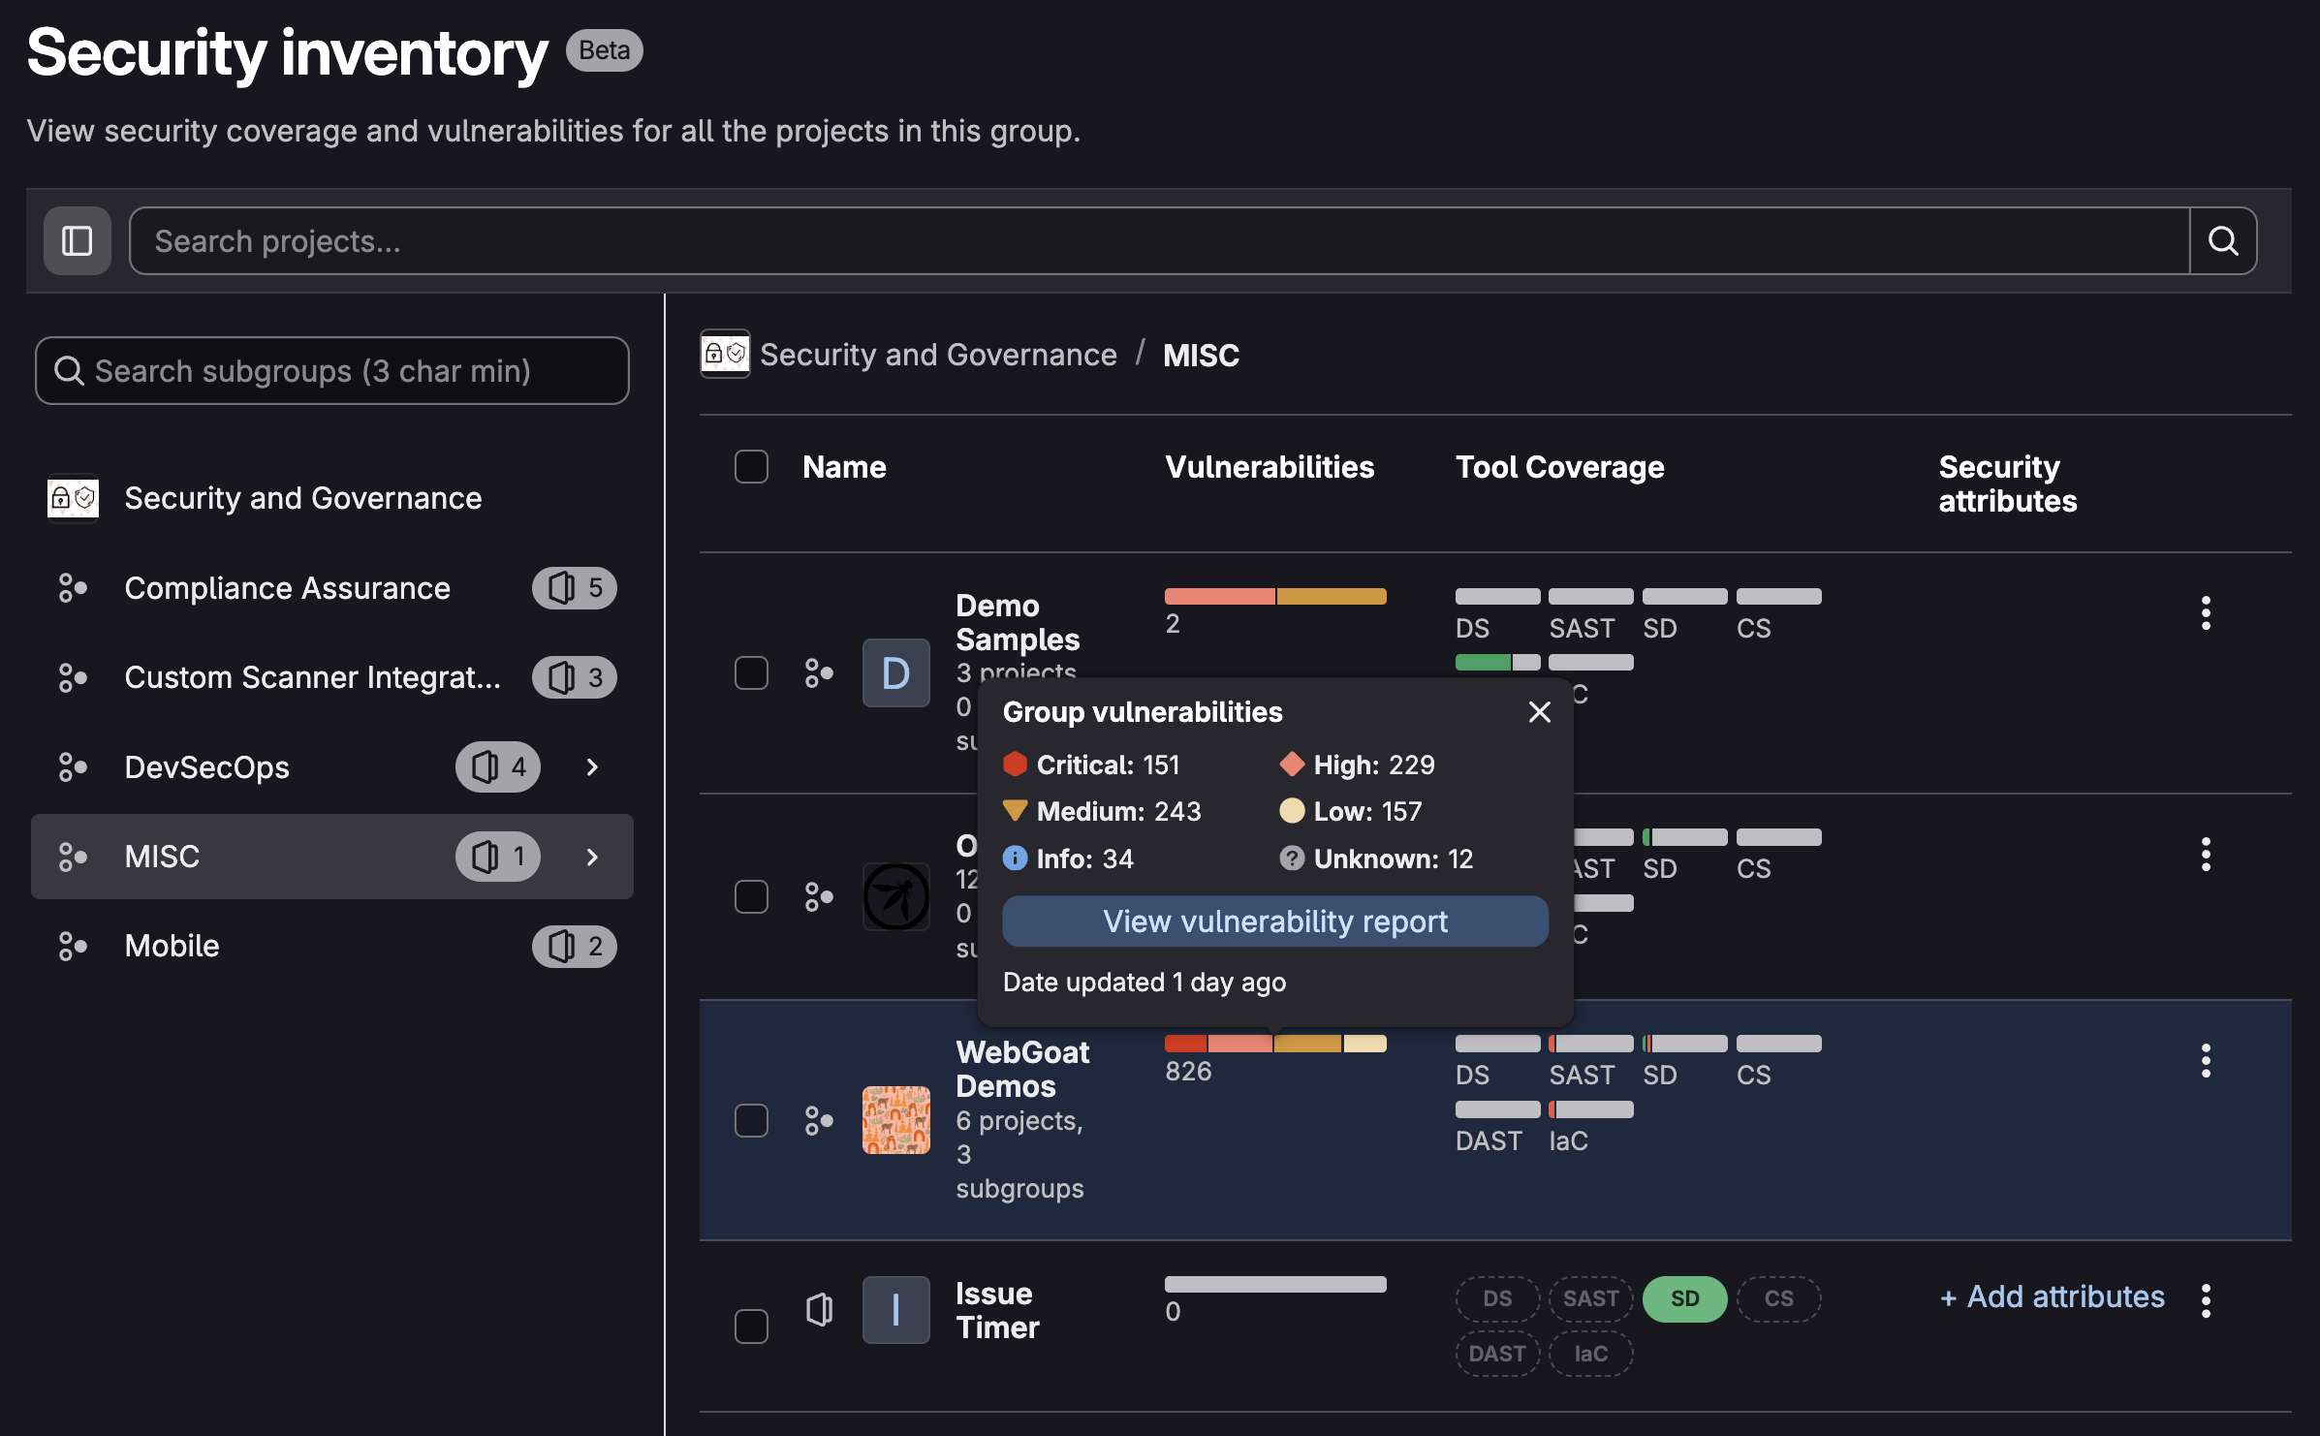
Task: Open the kebab menu on the WebGoat Demos row
Action: pos(2206,1060)
